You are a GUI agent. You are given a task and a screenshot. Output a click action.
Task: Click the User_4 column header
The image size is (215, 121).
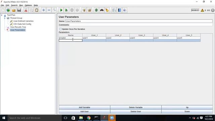click(165, 35)
